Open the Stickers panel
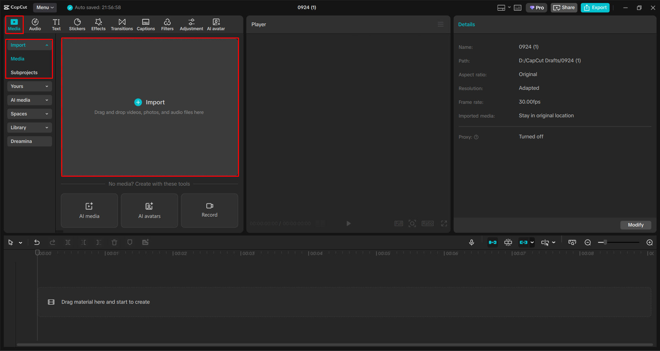Image resolution: width=660 pixels, height=351 pixels. coord(77,24)
